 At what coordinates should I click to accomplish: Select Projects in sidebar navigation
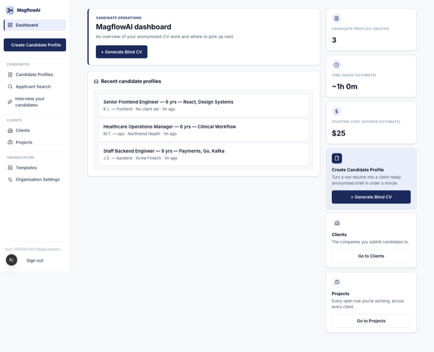coord(35,142)
